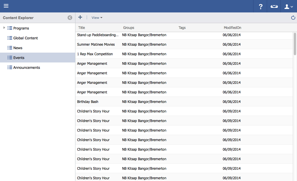The height and width of the screenshot is (181, 297).
Task: Click the plus icon to add content
Action: [80, 17]
